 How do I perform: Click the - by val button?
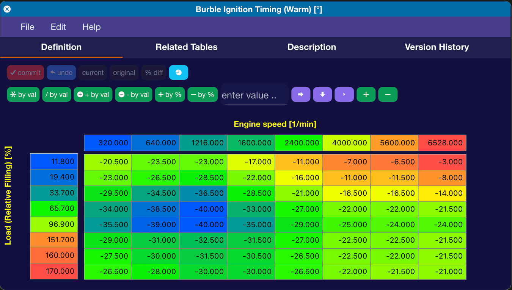(x=133, y=95)
